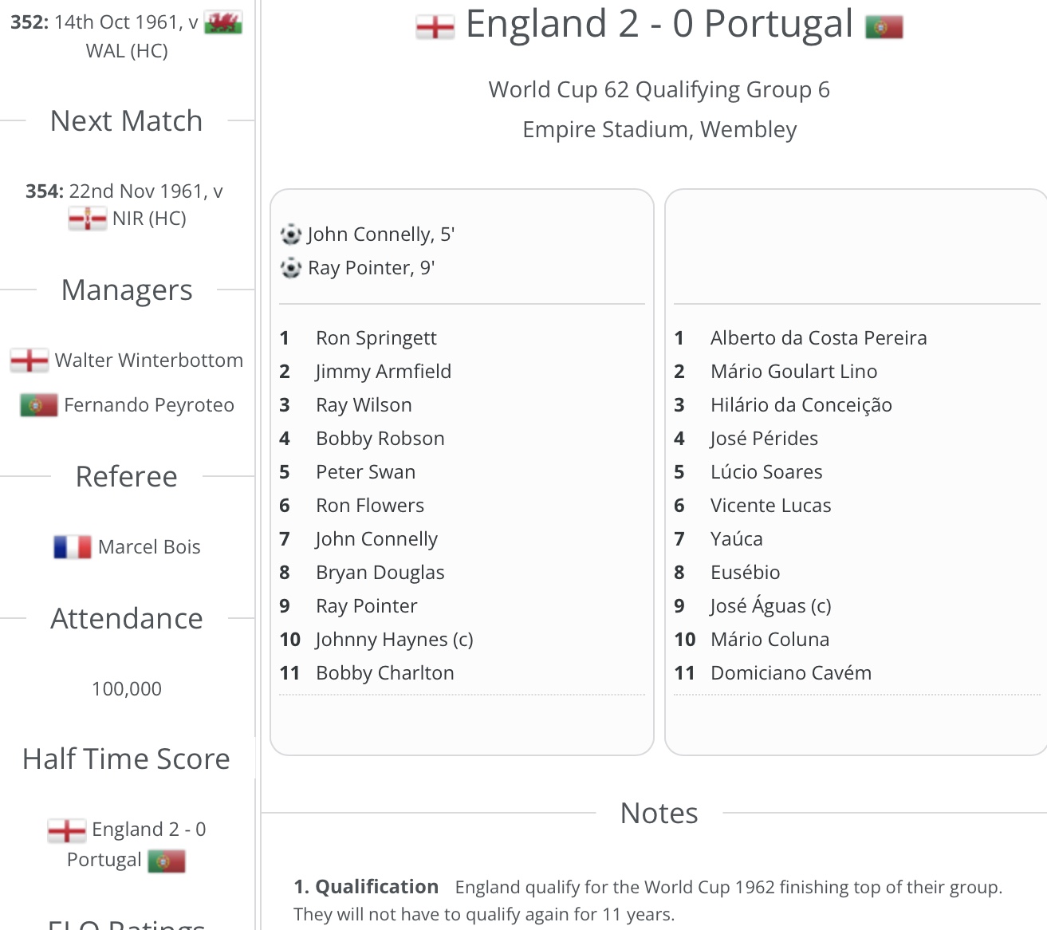Open Eusébio in the Portugal lineup
1047x930 pixels.
pos(745,573)
